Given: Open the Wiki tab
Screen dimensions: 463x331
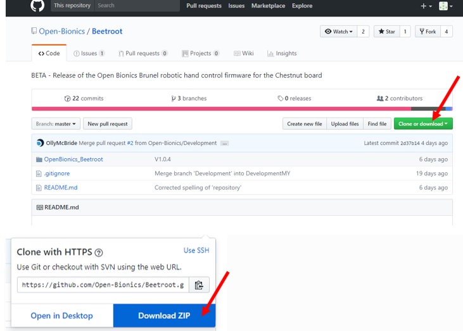Looking at the screenshot, I should tap(244, 53).
